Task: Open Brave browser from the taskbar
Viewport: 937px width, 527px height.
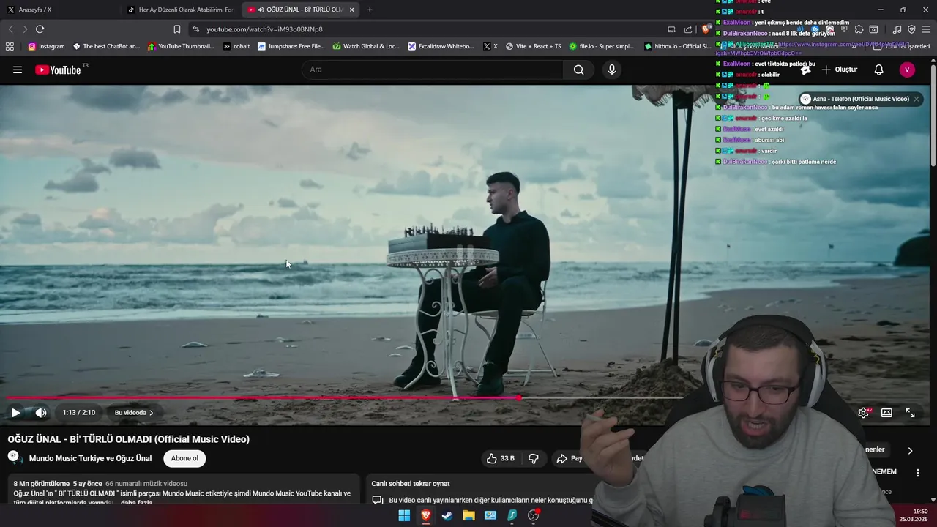Action: coord(425,515)
